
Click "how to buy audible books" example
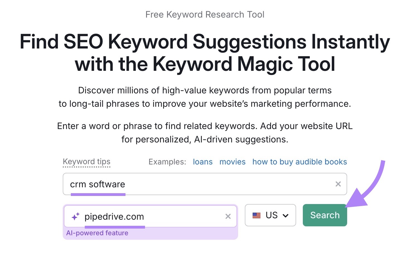coord(299,162)
